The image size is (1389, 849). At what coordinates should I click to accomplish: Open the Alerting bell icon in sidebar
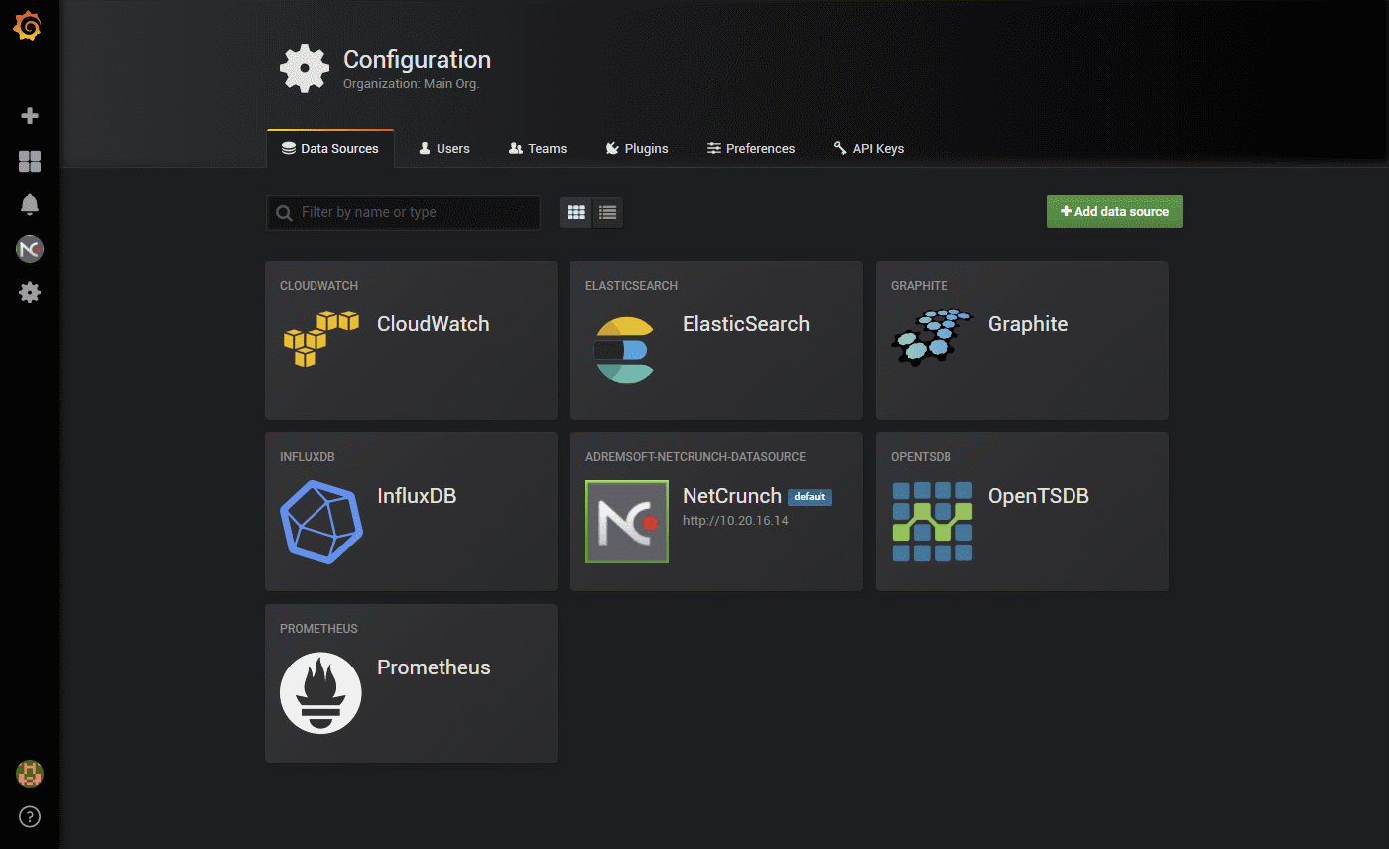tap(30, 205)
